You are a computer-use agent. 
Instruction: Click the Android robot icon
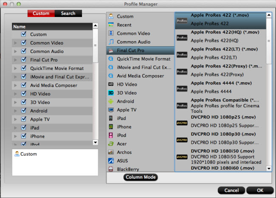[111, 101]
